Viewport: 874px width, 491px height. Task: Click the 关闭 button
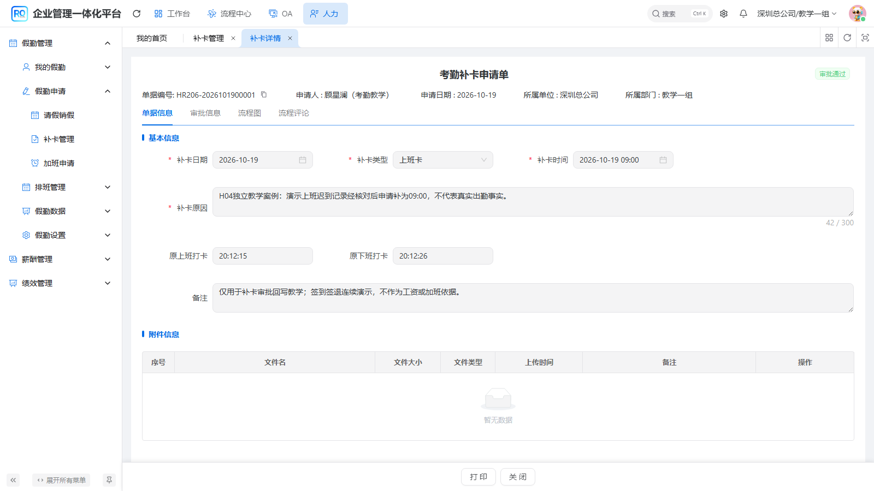pyautogui.click(x=518, y=477)
